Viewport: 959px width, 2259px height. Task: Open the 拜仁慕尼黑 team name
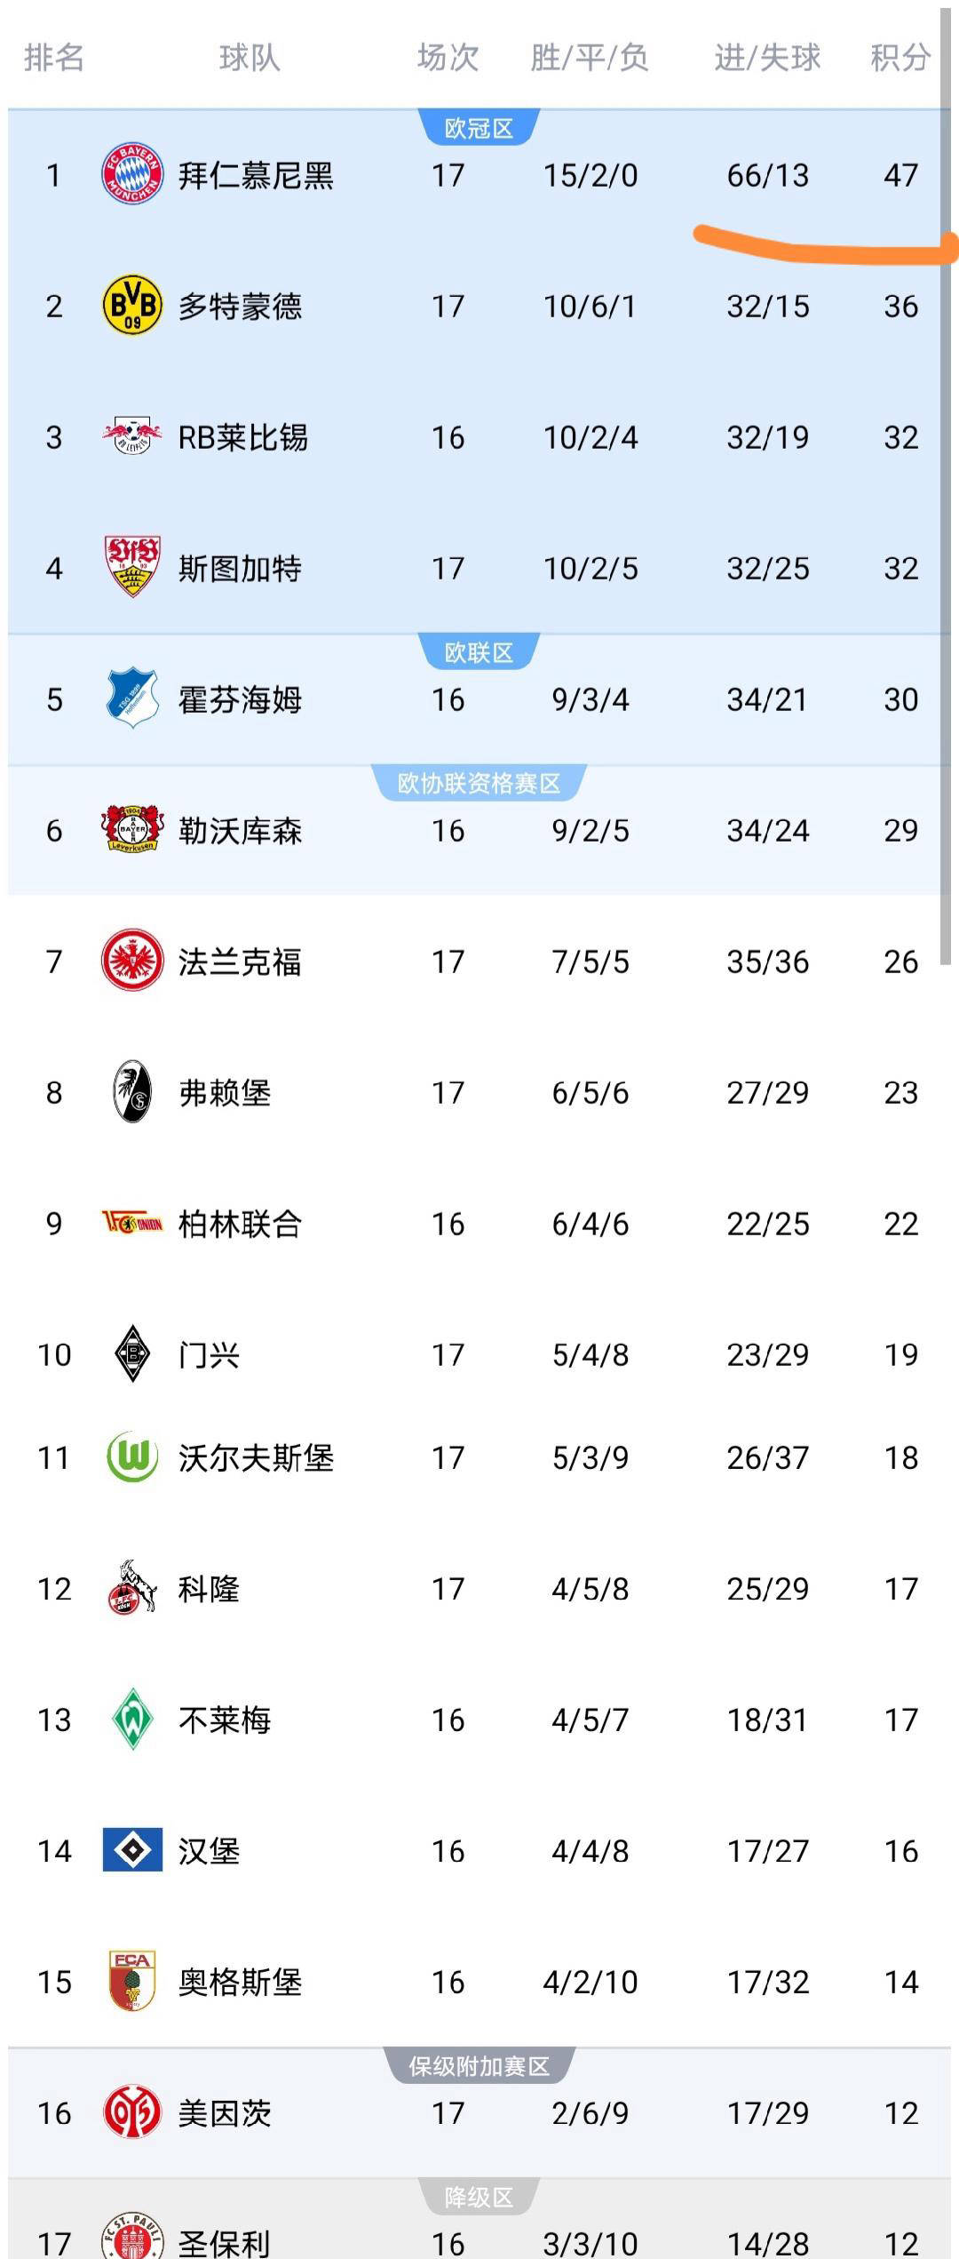pyautogui.click(x=256, y=175)
